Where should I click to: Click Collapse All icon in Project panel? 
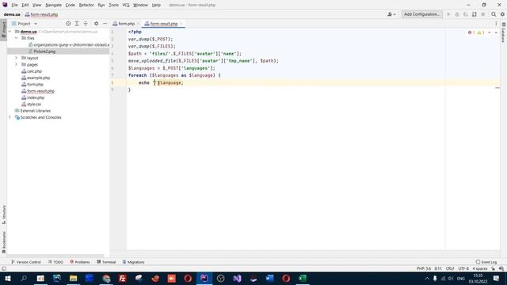tap(86, 24)
